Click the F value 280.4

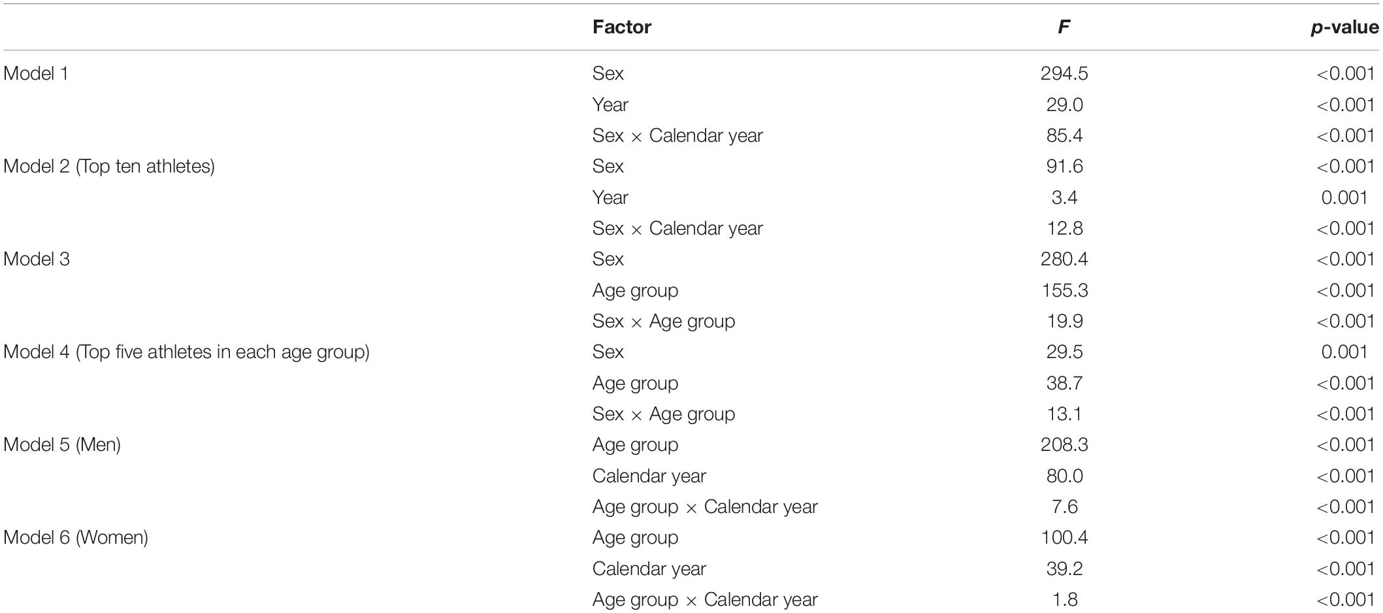tap(1064, 259)
